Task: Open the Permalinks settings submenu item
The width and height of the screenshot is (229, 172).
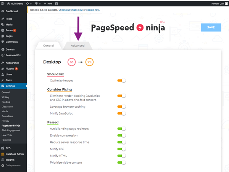Action: [x=7, y=116]
